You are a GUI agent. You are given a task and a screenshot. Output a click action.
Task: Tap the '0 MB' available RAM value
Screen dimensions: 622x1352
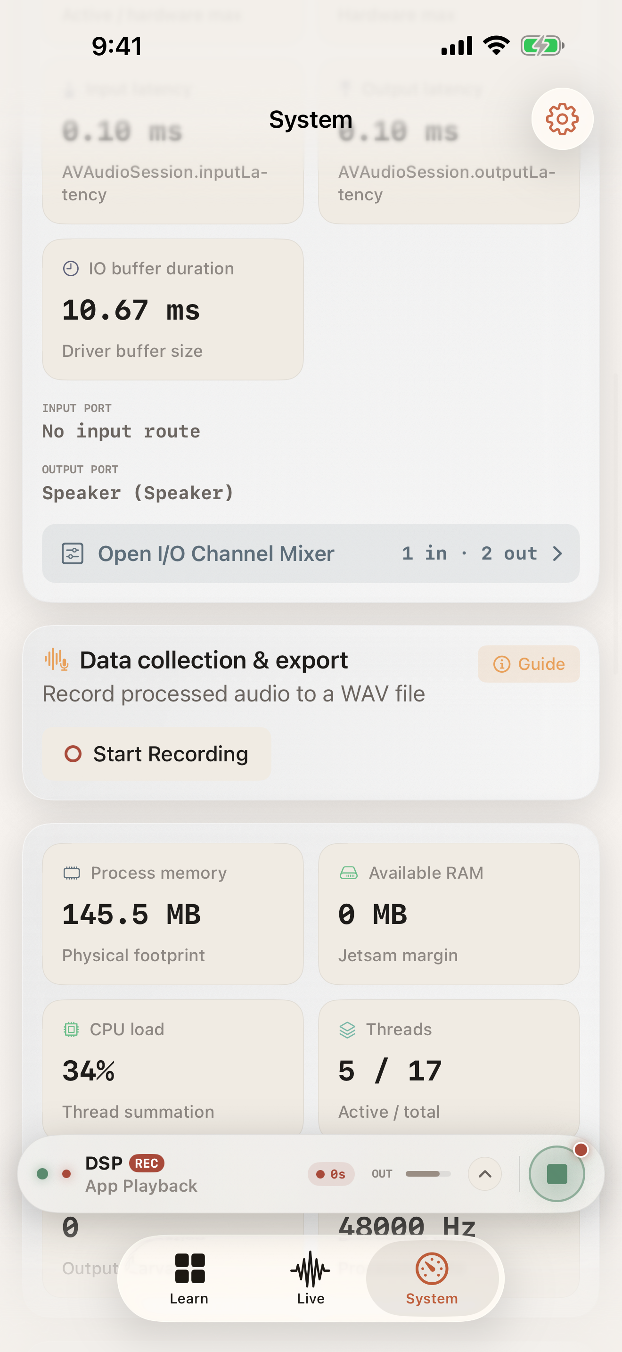(x=372, y=914)
